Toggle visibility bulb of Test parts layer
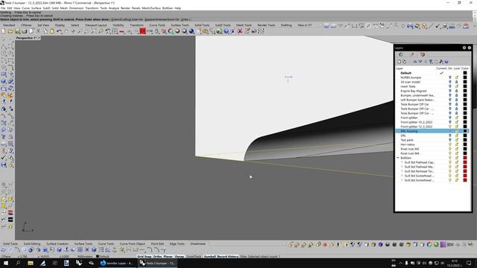The image size is (477, 268). (450, 140)
